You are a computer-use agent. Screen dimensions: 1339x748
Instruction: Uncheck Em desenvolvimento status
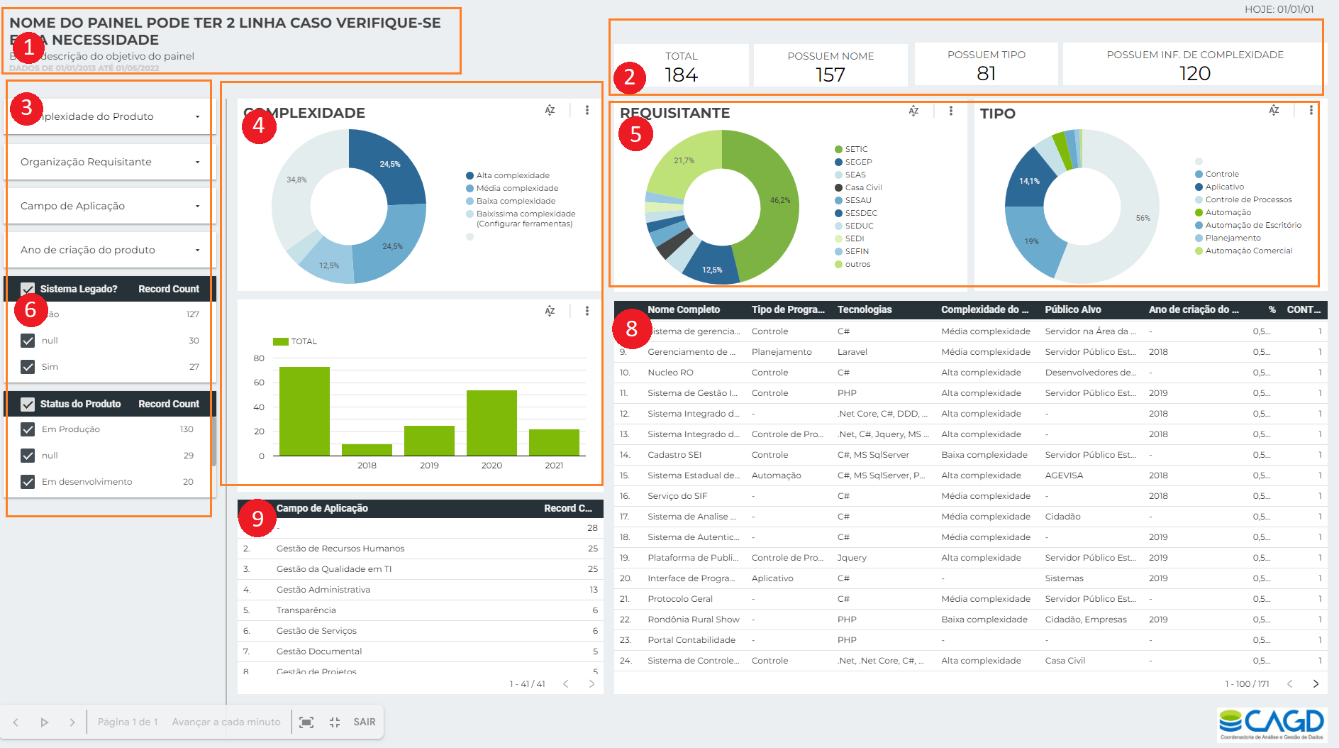click(x=28, y=482)
